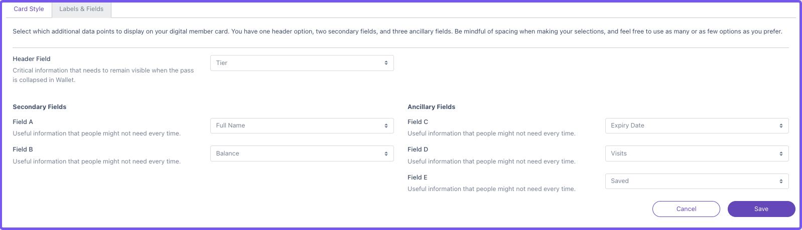This screenshot has width=802, height=230.
Task: Click the Ancillary Fields heading
Action: coord(432,107)
